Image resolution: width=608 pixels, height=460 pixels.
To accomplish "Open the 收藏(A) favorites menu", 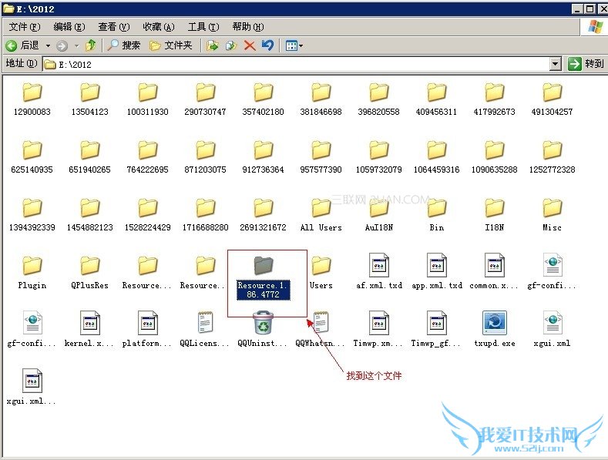I will (158, 27).
